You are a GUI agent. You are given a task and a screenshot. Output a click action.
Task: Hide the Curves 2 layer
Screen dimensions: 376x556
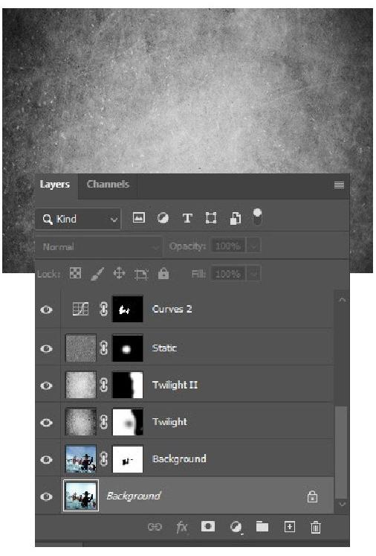tap(46, 310)
